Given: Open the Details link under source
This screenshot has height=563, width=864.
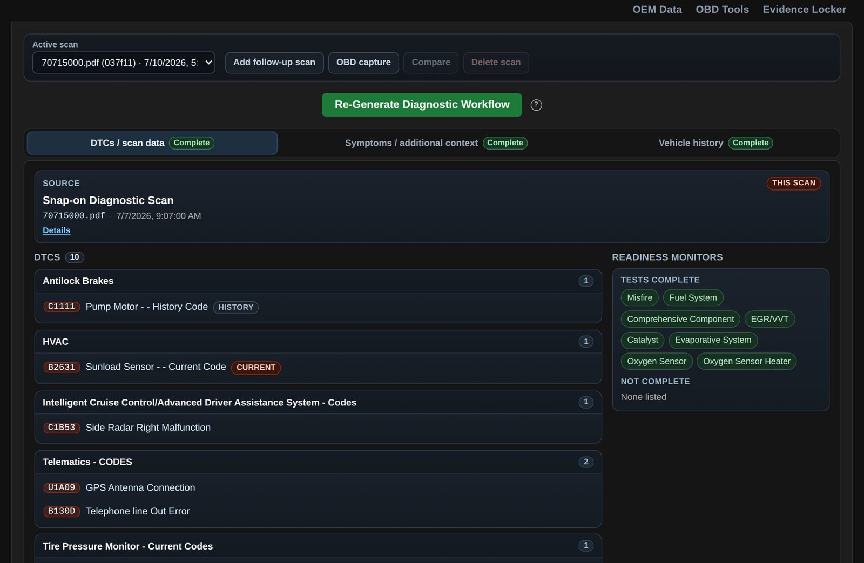Looking at the screenshot, I should (56, 230).
